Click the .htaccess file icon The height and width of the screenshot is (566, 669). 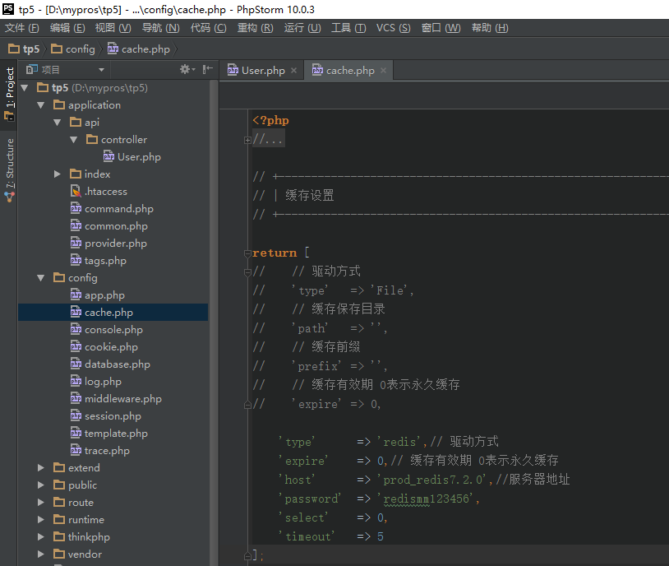tap(76, 191)
